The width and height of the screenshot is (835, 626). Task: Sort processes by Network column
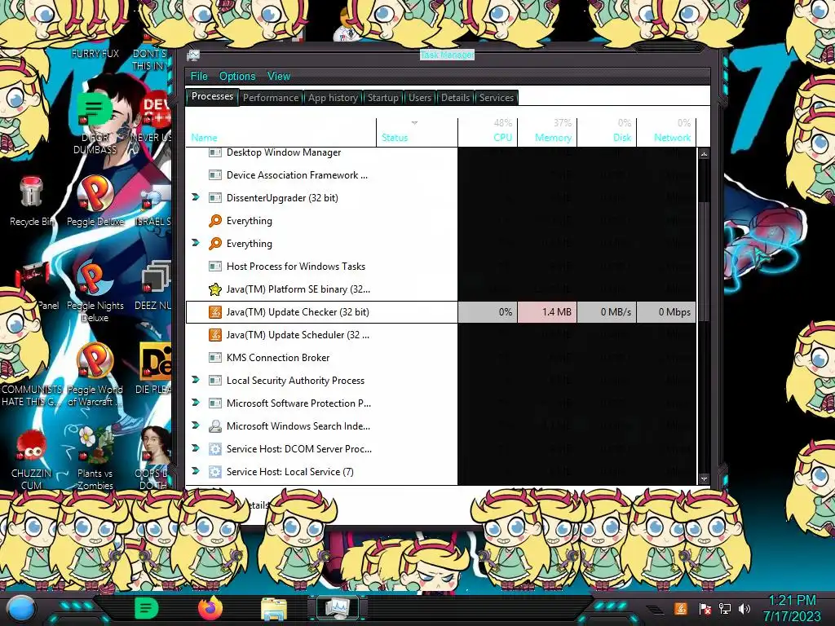tap(667, 133)
